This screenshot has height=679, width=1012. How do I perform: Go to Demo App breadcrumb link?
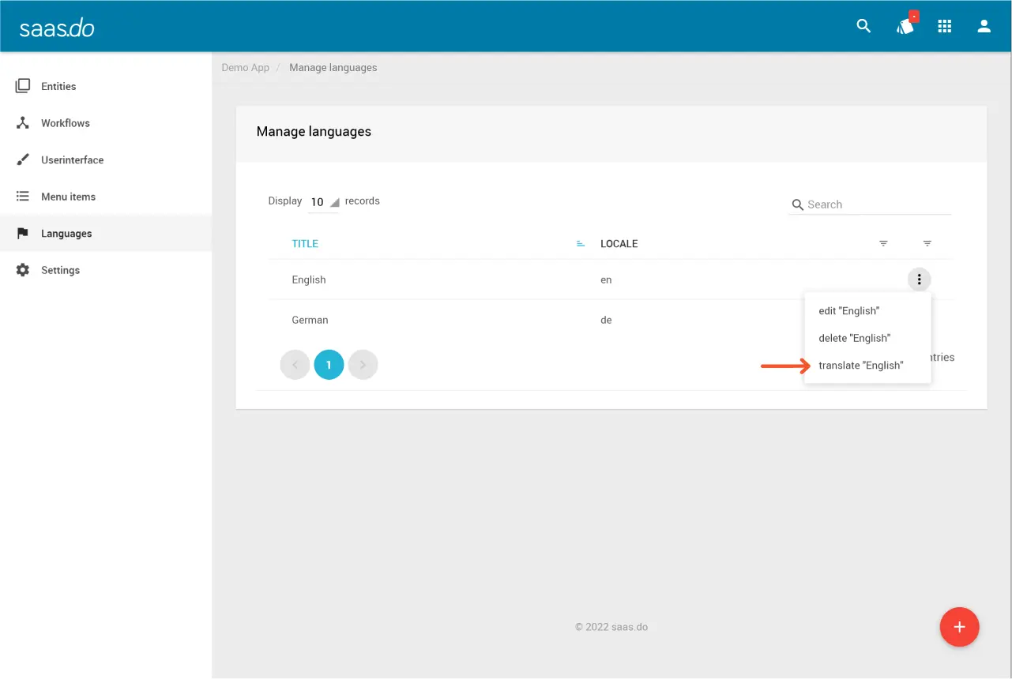click(245, 68)
